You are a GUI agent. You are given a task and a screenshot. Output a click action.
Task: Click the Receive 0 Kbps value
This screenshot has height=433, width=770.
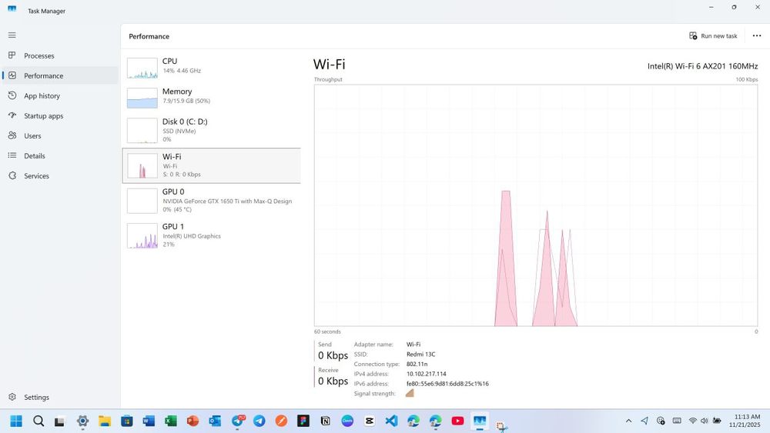[x=333, y=381]
